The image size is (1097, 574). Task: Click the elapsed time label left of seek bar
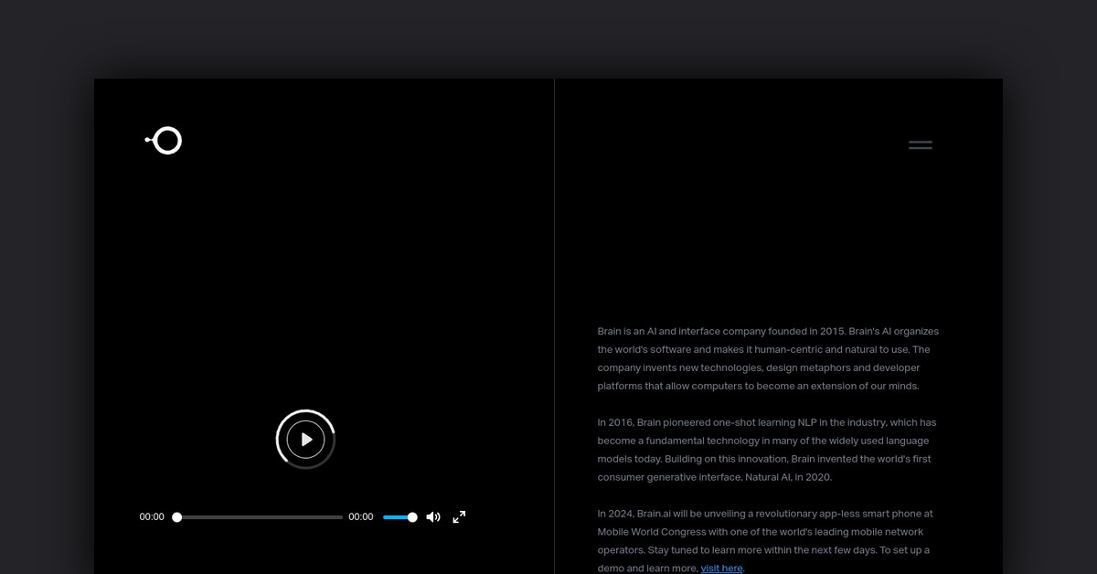(152, 517)
